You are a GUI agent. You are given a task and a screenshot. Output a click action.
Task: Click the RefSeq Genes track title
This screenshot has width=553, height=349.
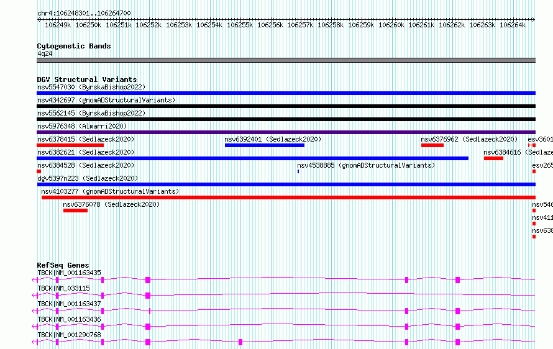coord(63,265)
